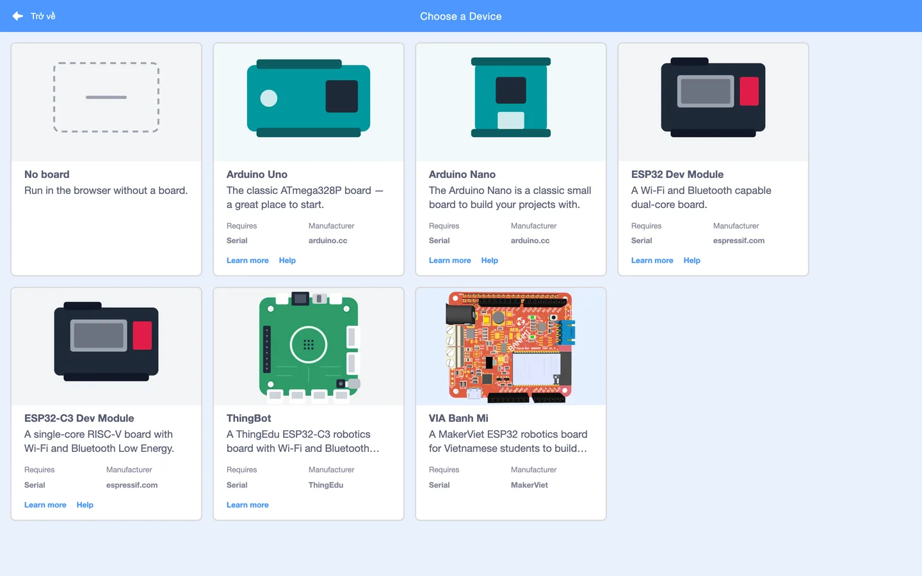
Task: Click the 'No board' title
Action: click(47, 174)
